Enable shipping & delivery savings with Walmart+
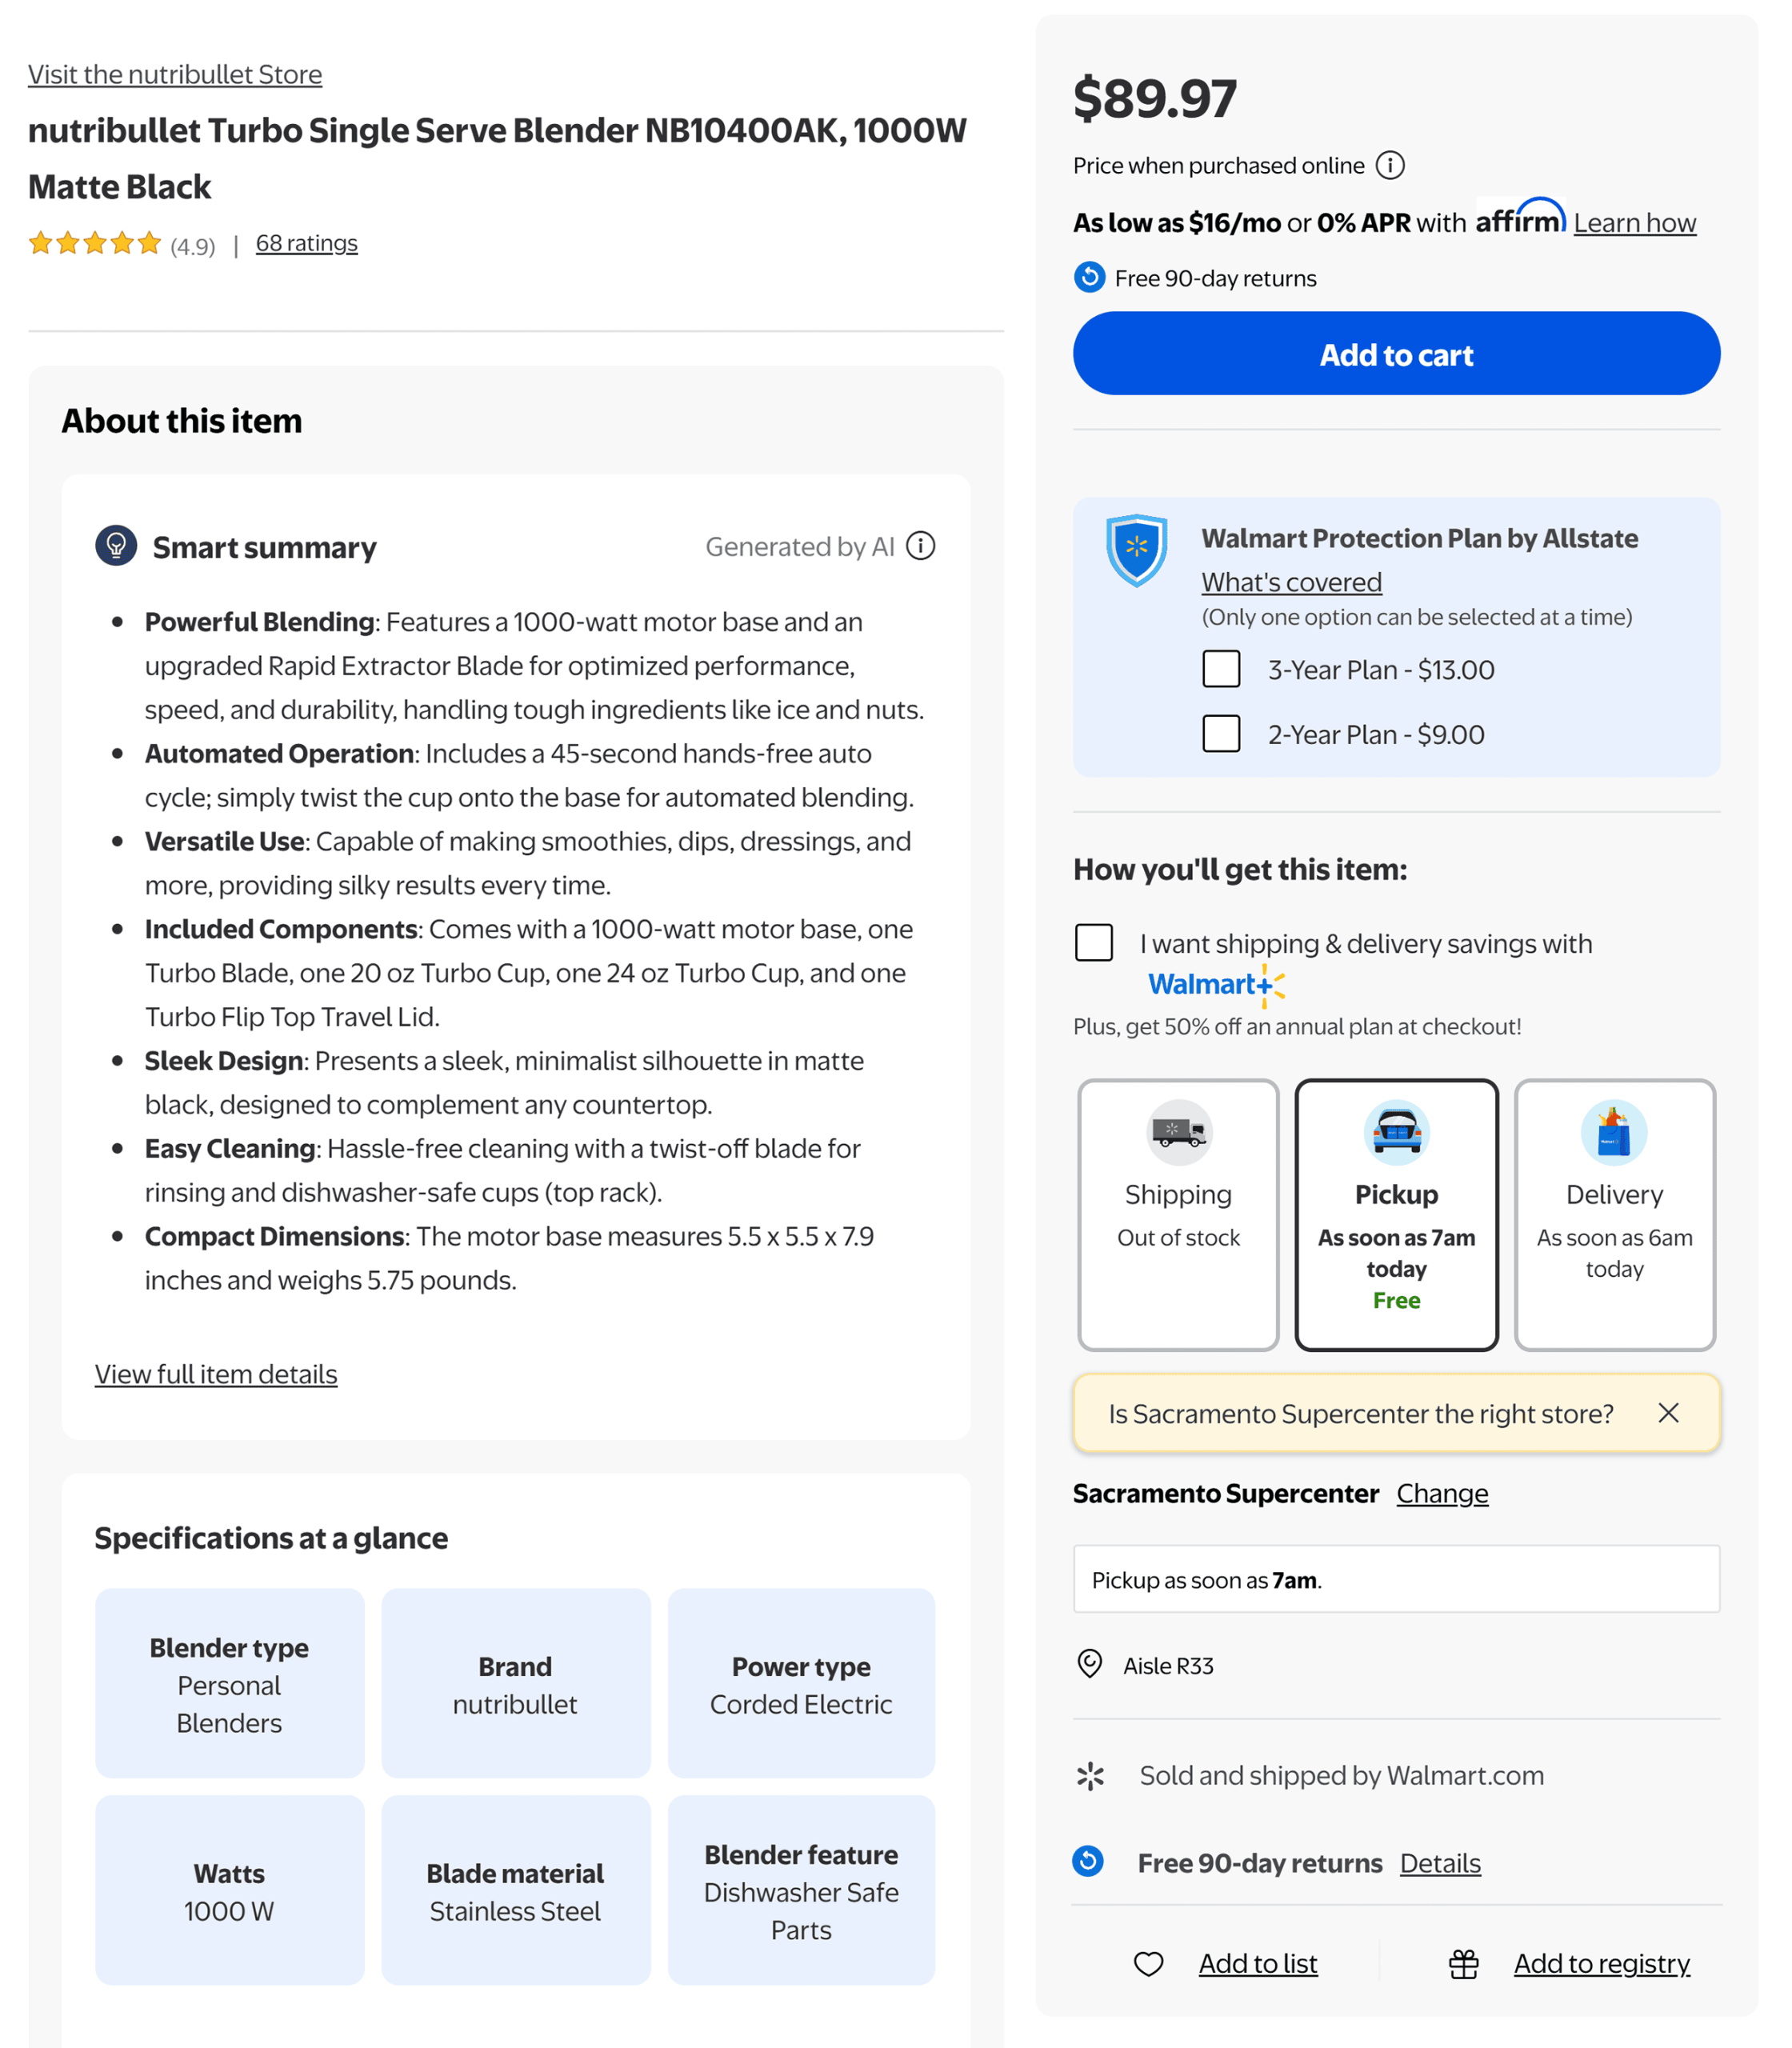 tap(1094, 942)
